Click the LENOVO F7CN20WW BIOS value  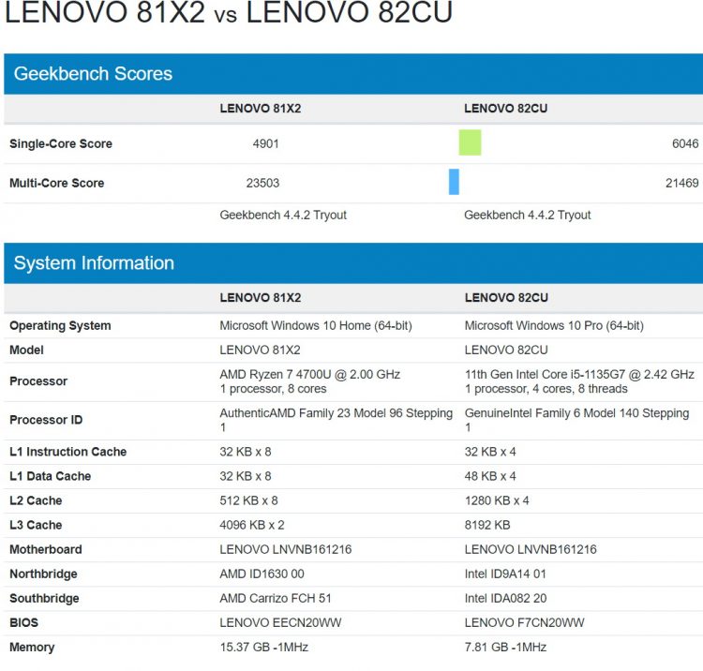[524, 622]
